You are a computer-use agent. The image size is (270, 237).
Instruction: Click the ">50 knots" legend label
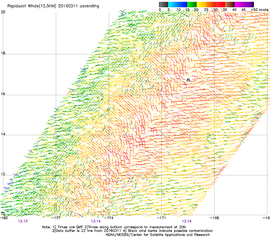click(259, 10)
